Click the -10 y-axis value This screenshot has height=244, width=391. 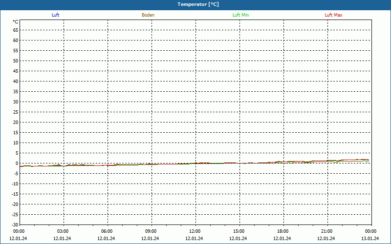tap(15, 184)
